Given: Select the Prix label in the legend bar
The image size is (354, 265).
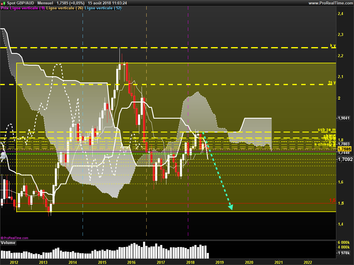Looking at the screenshot, I should coord(5,8).
